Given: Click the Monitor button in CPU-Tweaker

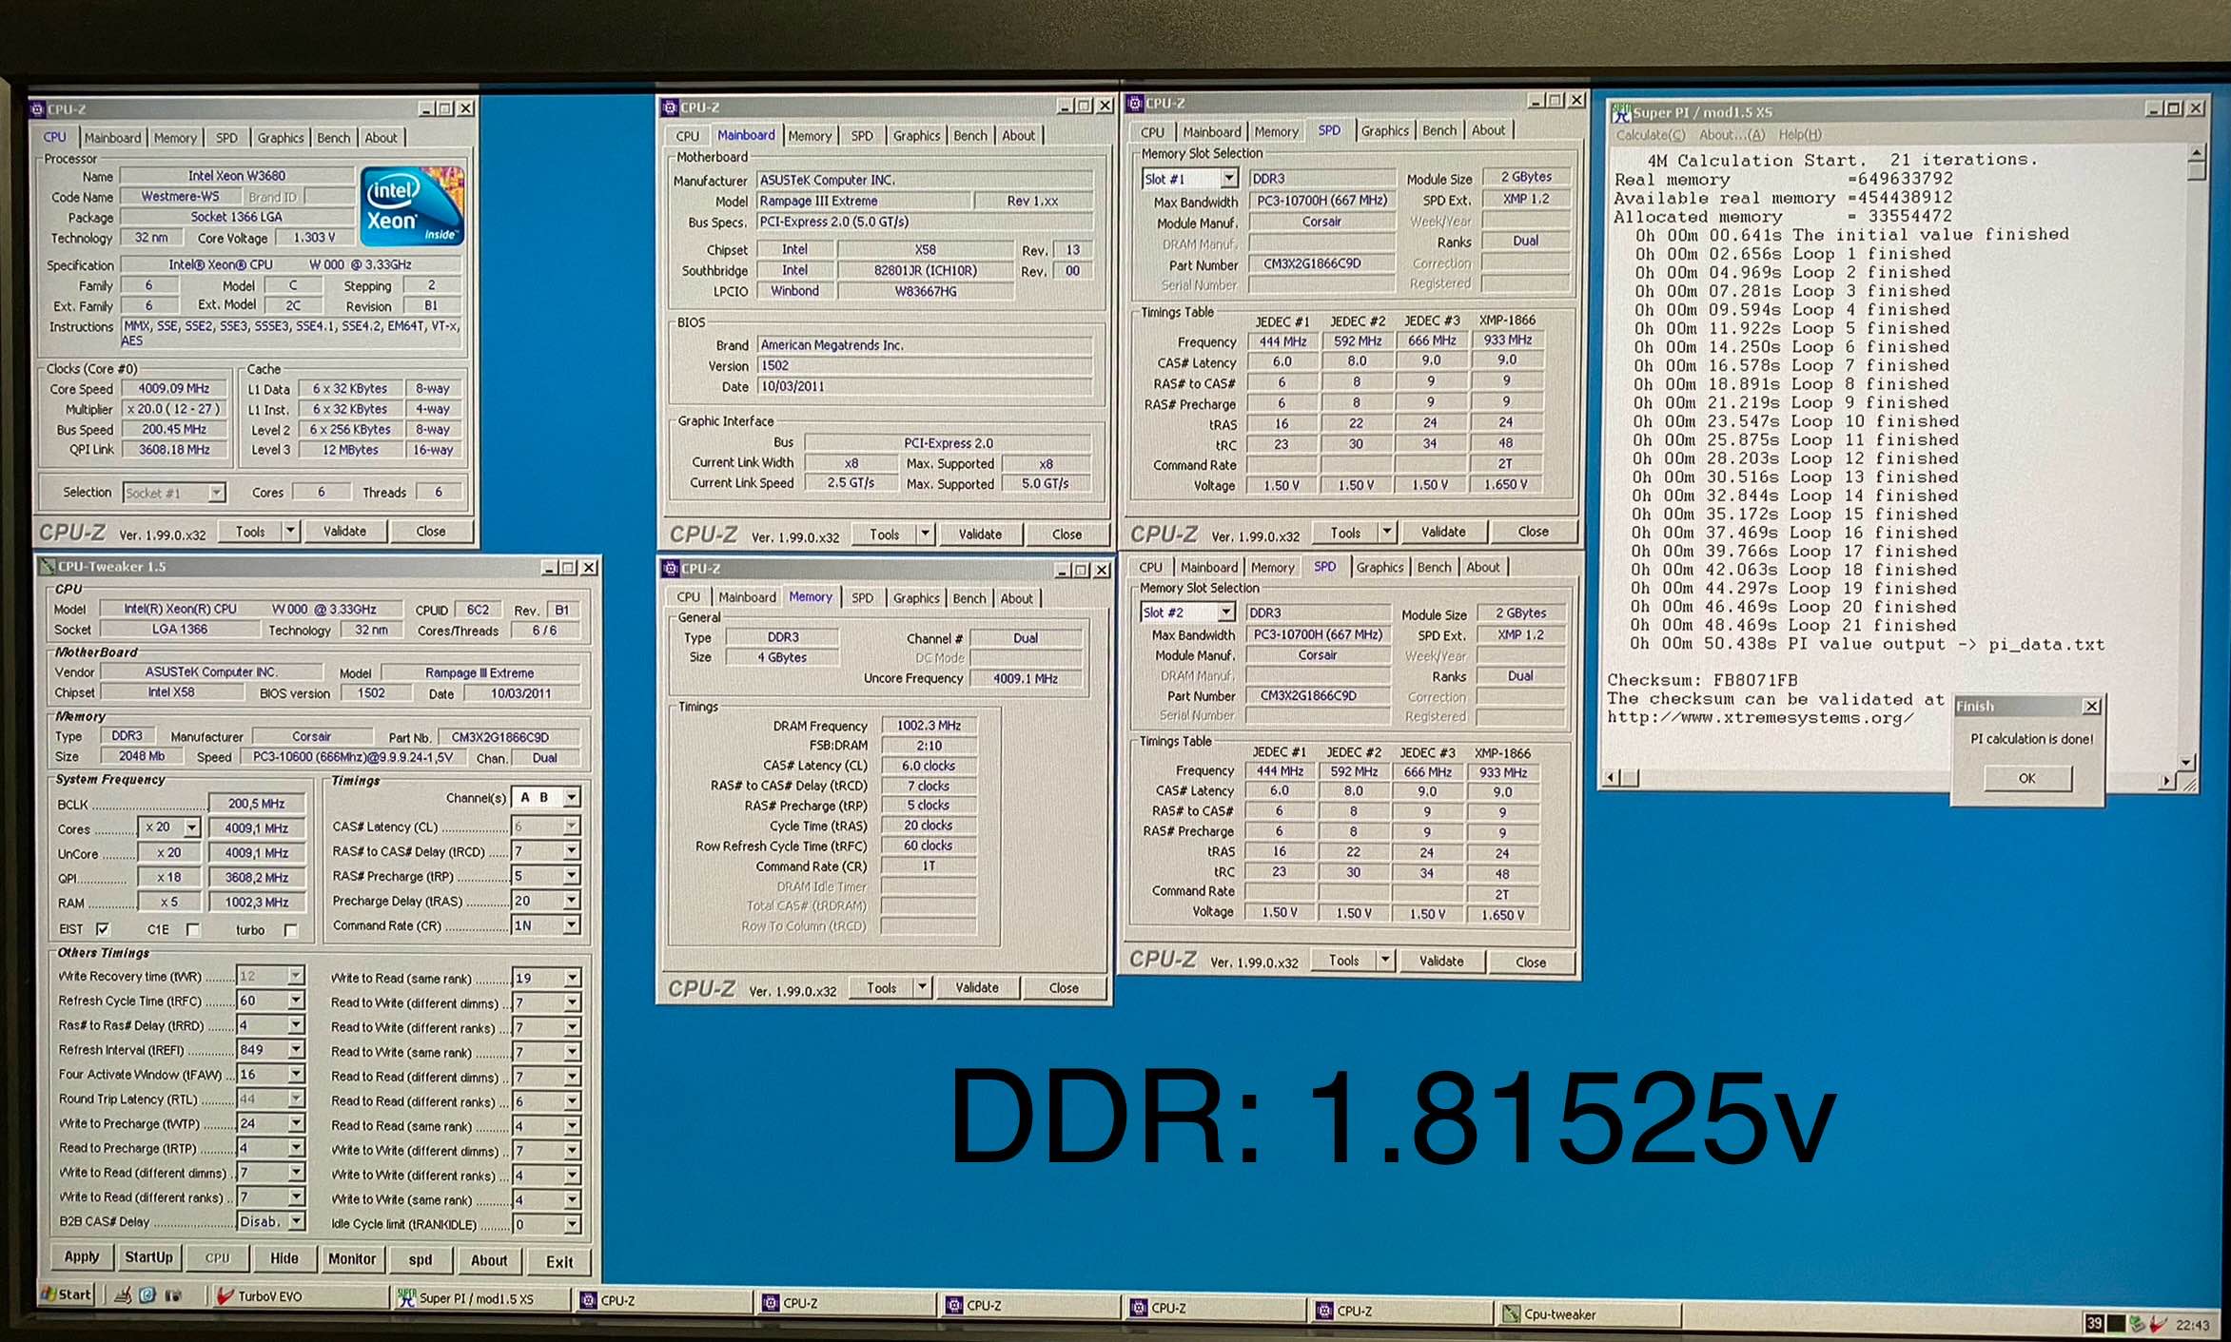Looking at the screenshot, I should coord(352,1259).
